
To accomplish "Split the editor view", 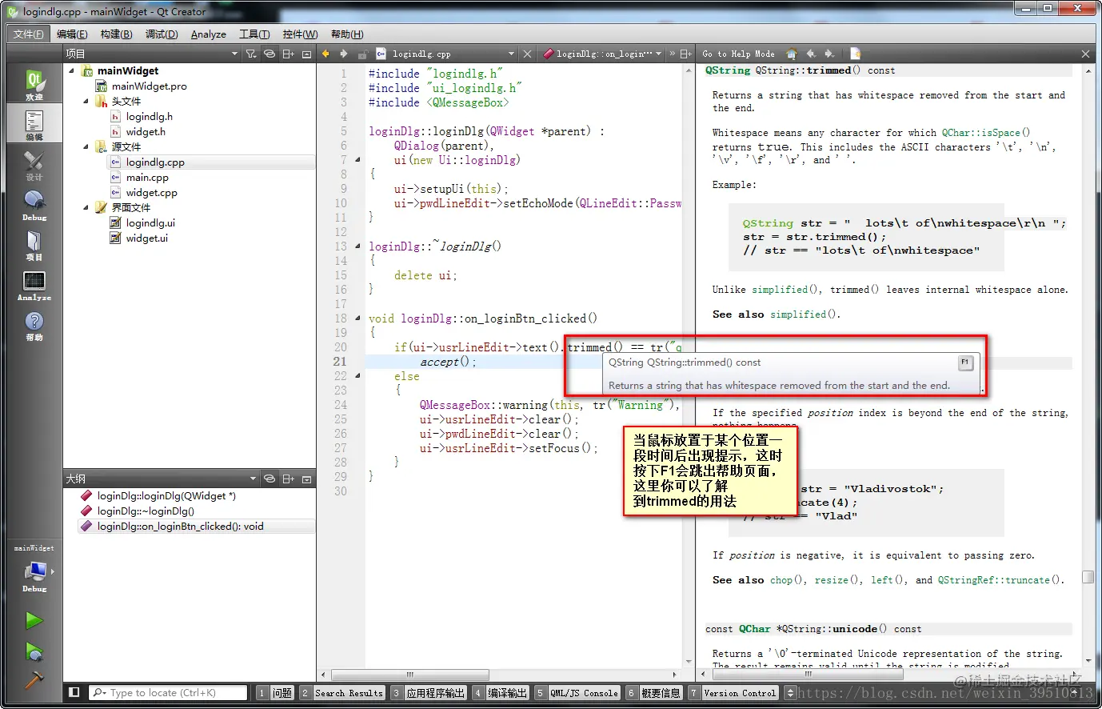I will pos(685,54).
